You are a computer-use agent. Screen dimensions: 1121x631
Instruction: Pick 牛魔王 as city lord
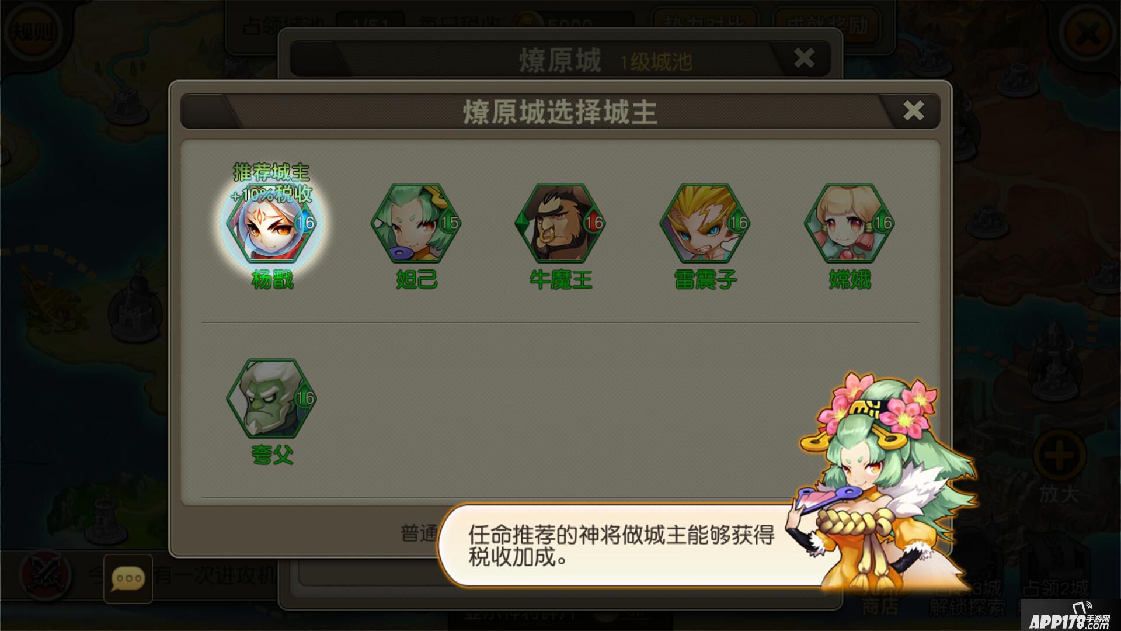click(560, 223)
